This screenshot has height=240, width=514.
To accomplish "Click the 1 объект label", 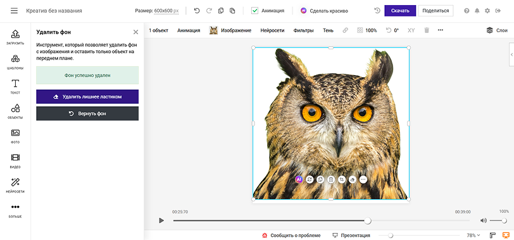I will click(x=159, y=30).
